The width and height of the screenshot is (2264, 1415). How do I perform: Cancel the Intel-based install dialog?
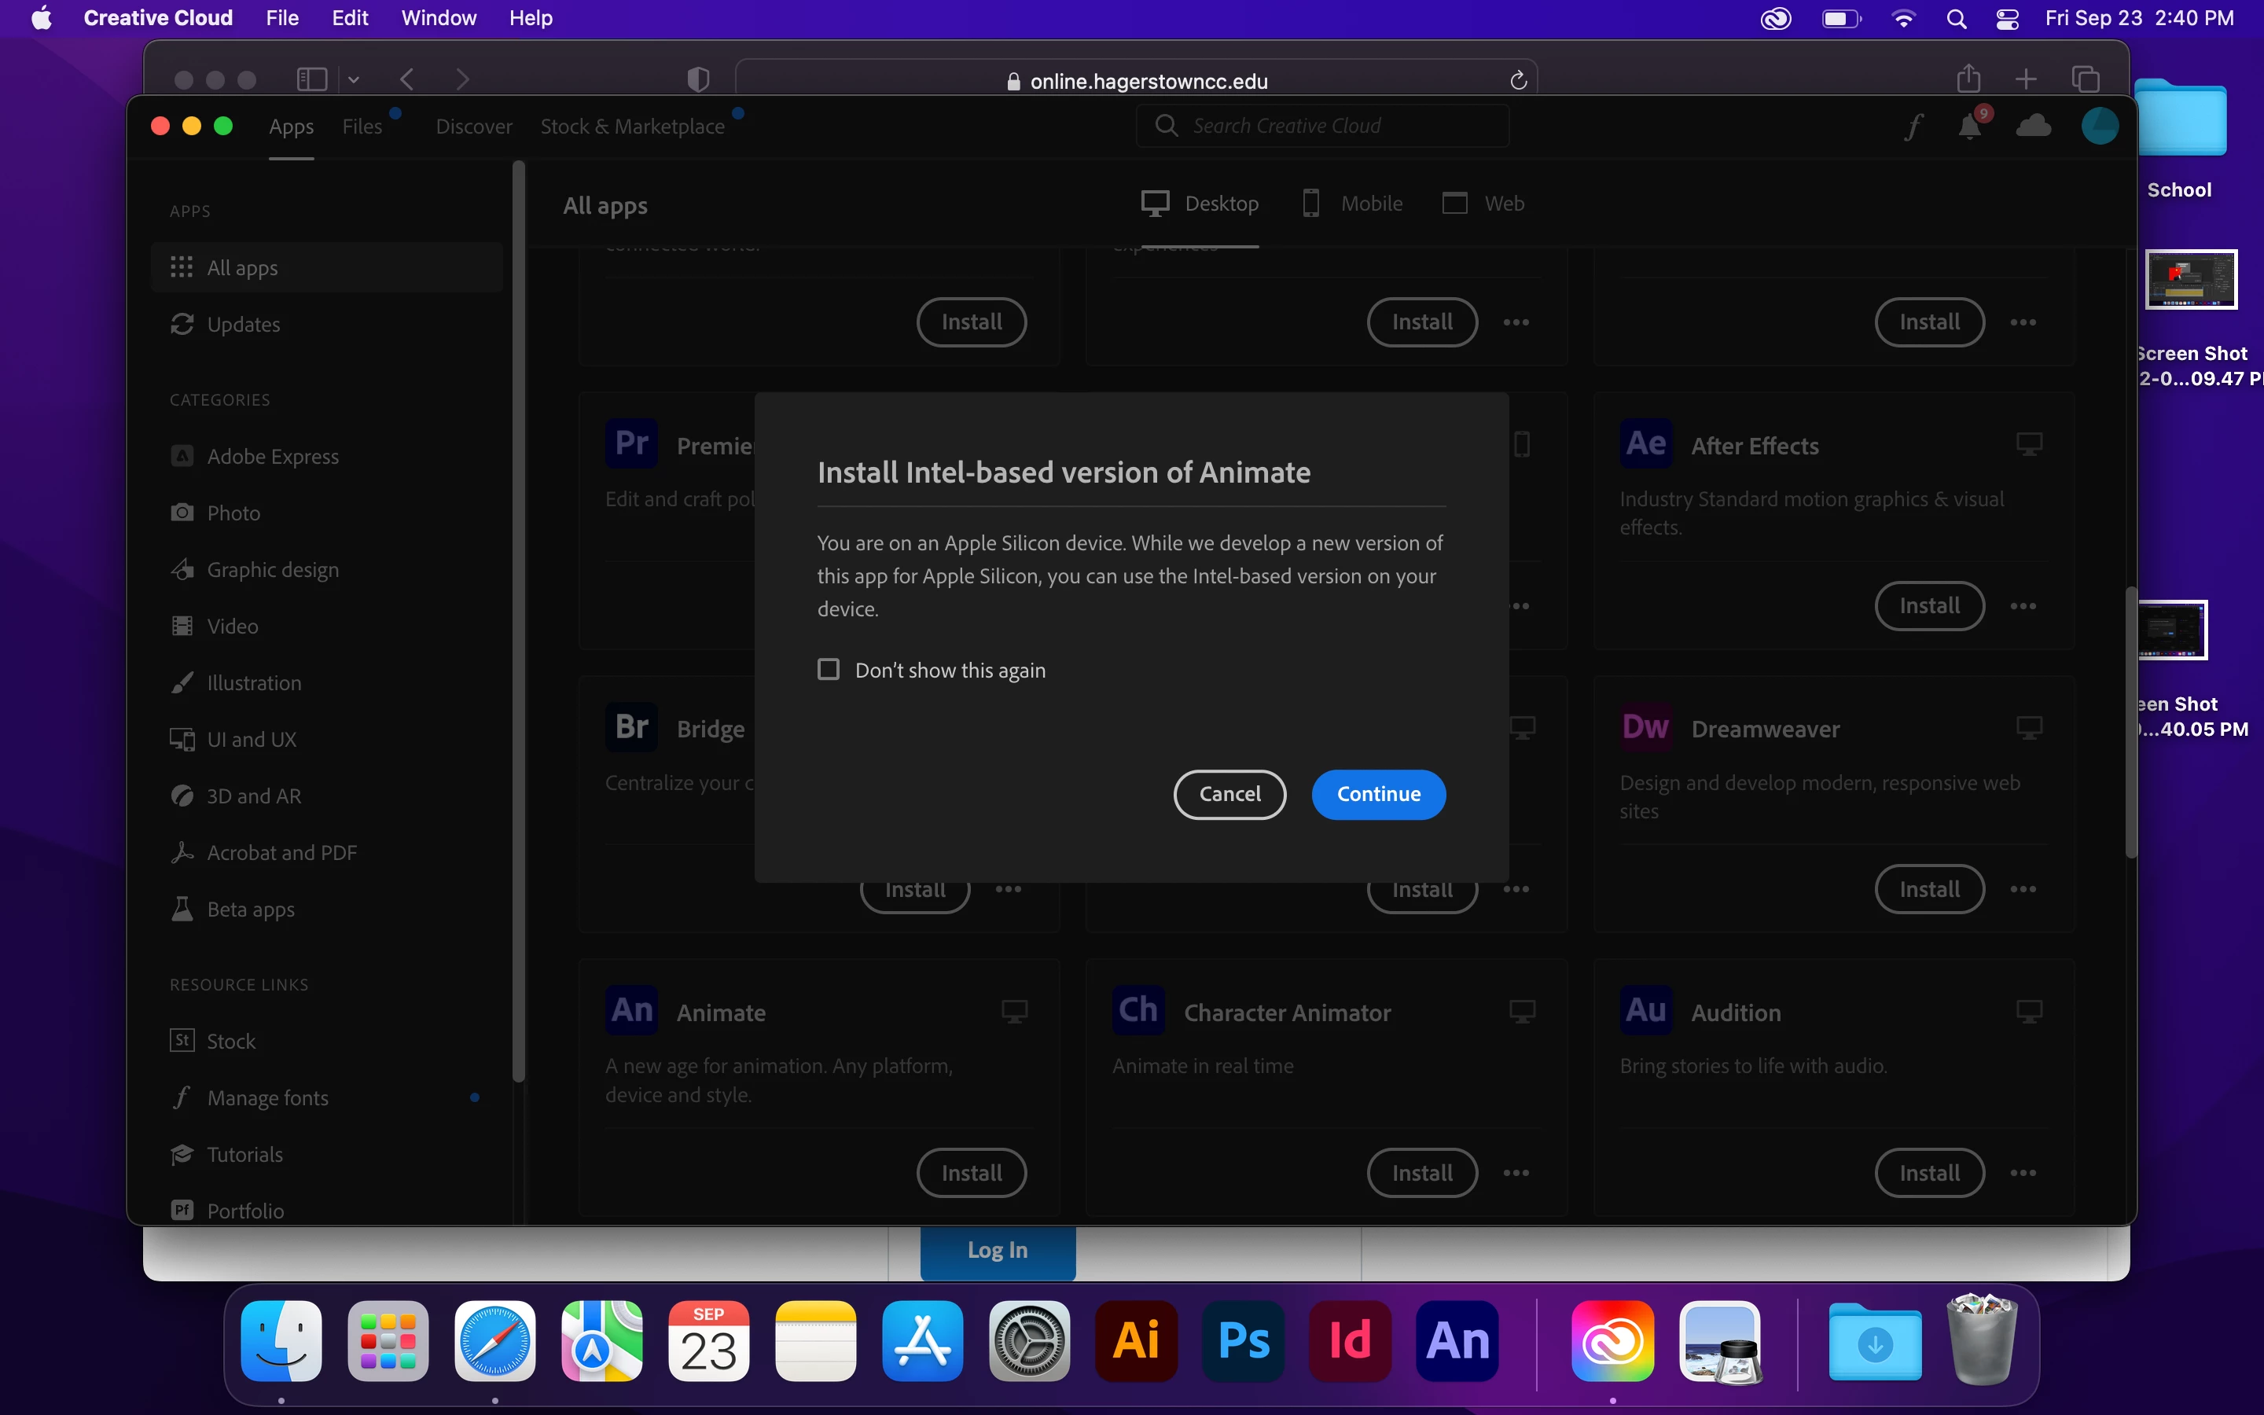[x=1229, y=794]
